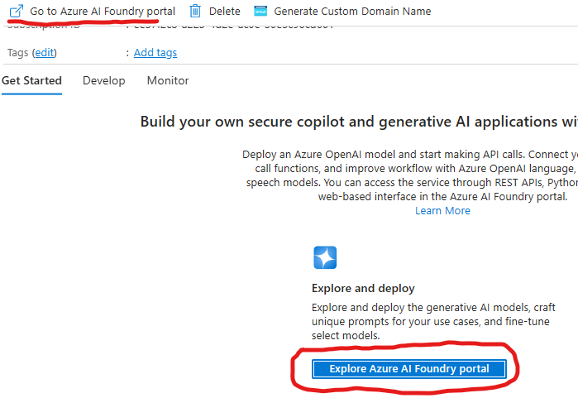
Task: Click the Explore and deploy sparkle icon
Action: [325, 257]
